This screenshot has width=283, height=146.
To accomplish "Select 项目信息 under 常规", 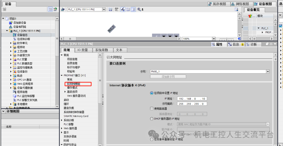I will [x=72, y=59].
